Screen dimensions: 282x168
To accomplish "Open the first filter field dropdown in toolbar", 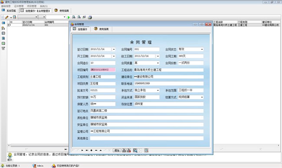I will click(36, 17).
